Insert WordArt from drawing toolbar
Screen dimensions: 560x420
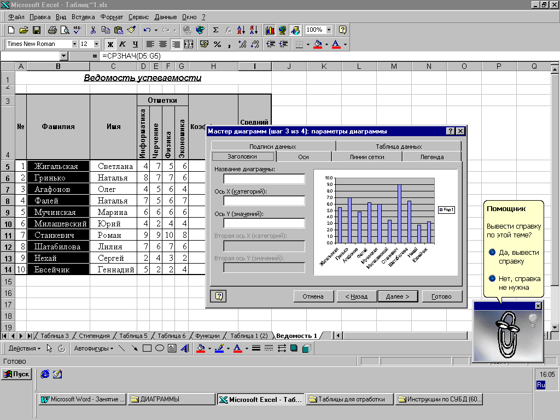click(x=185, y=348)
